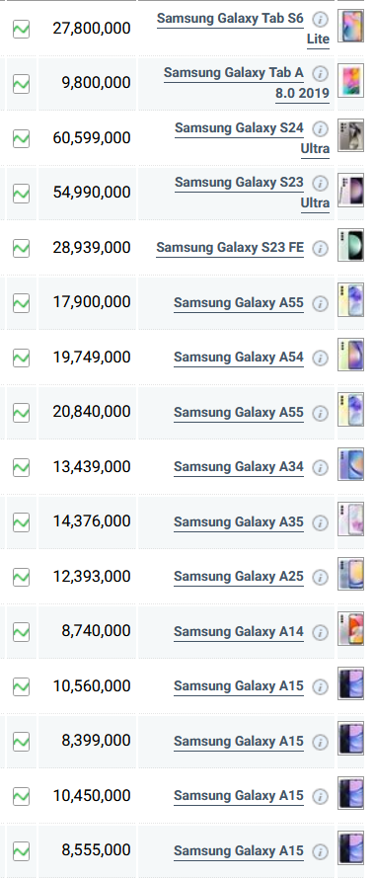Click Galaxy Tab A 8.0 2019 thumbnail
374x878 pixels.
pos(351,80)
